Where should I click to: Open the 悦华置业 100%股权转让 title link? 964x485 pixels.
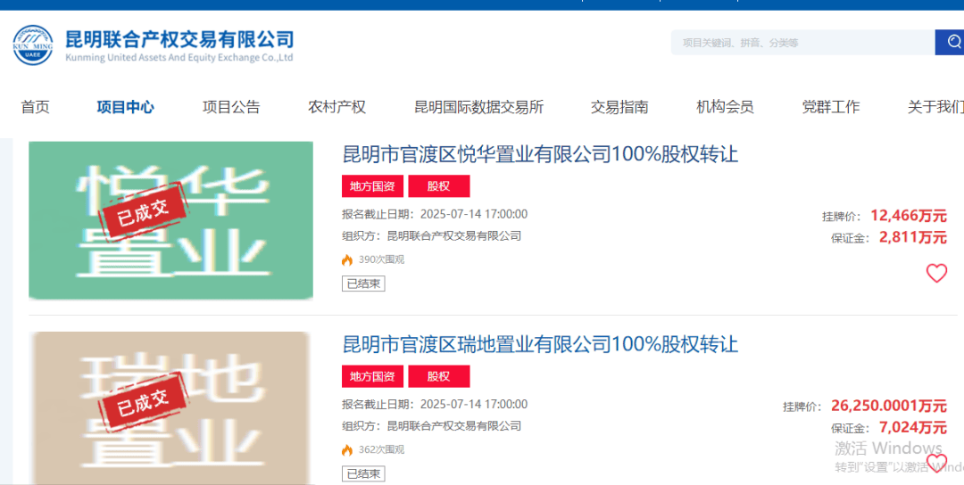coord(540,153)
